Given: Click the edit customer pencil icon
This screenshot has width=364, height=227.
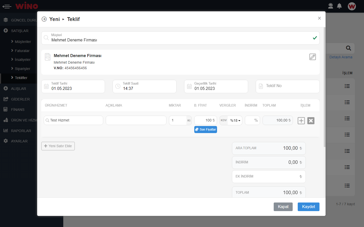Looking at the screenshot, I should [x=312, y=57].
